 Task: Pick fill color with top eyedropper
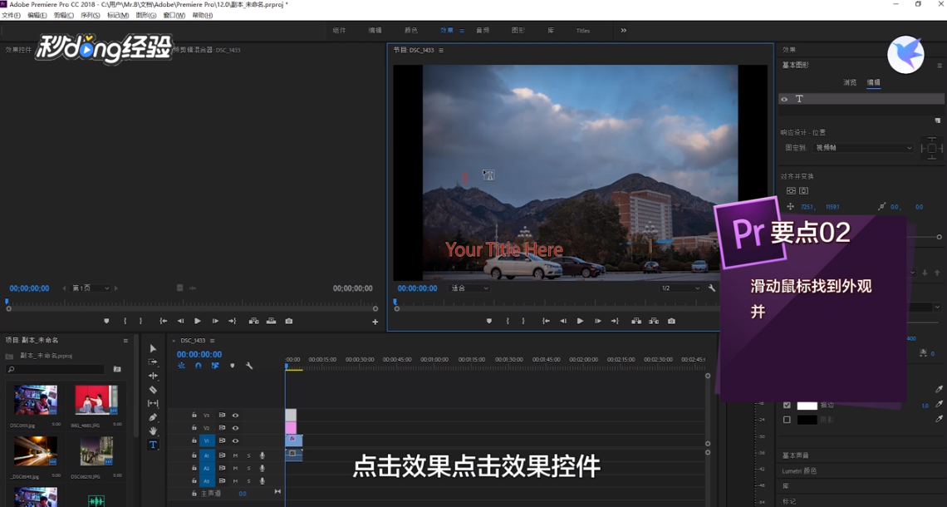pos(940,389)
